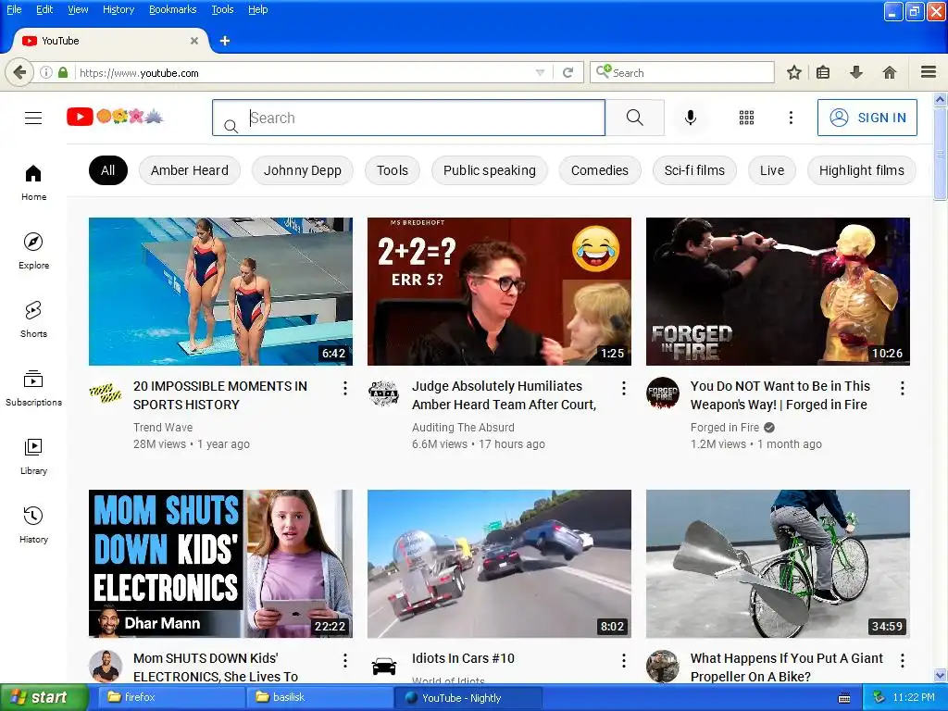Select the Highlight films filter chip
Screen dimensions: 948x711
862,170
